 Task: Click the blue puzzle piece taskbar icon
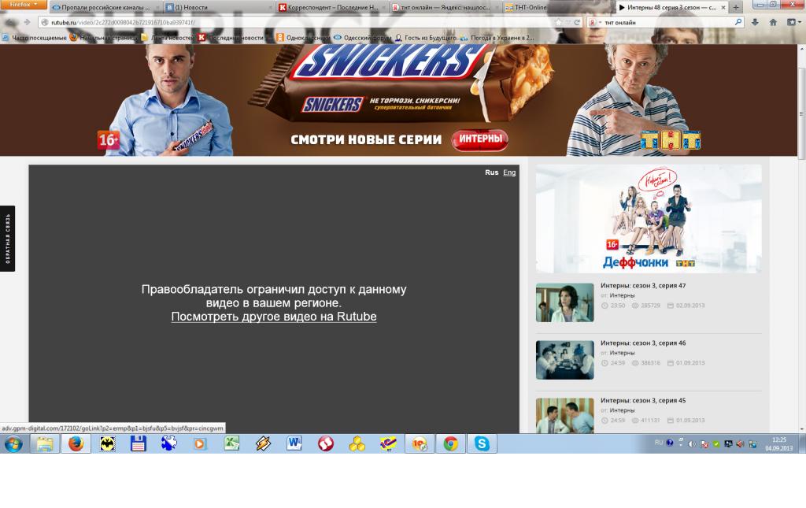(168, 443)
